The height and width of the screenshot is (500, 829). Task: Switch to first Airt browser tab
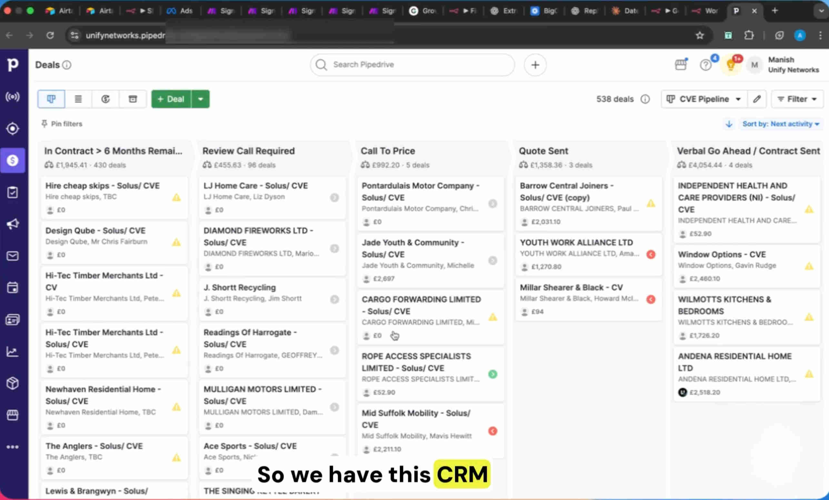pos(59,11)
